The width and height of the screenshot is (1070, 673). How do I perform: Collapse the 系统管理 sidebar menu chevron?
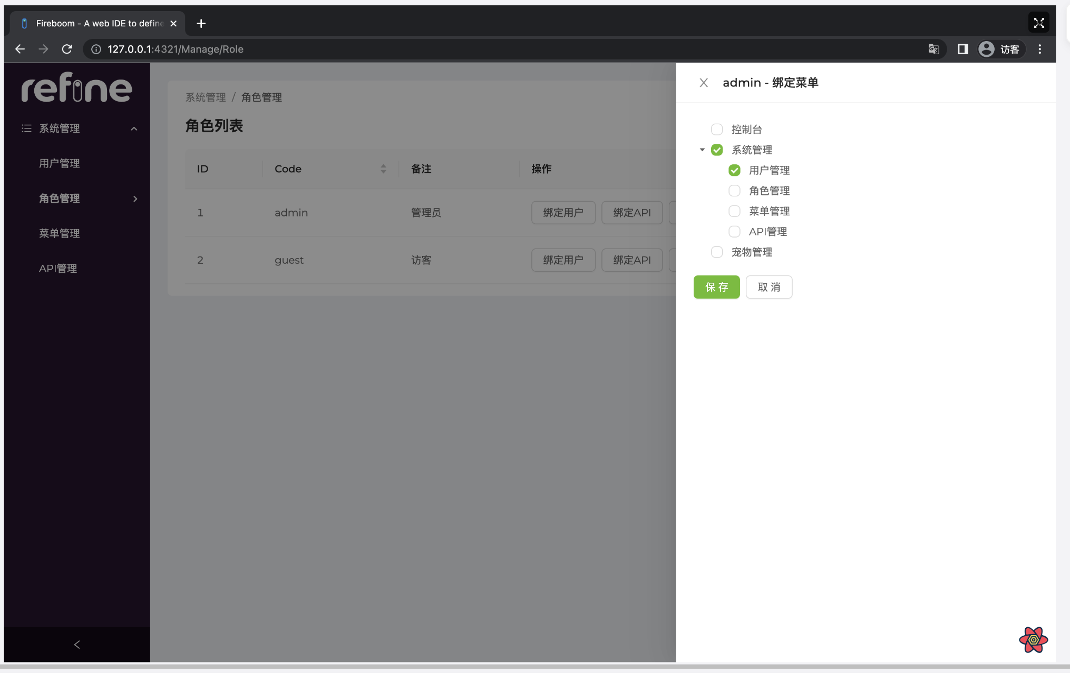point(134,128)
